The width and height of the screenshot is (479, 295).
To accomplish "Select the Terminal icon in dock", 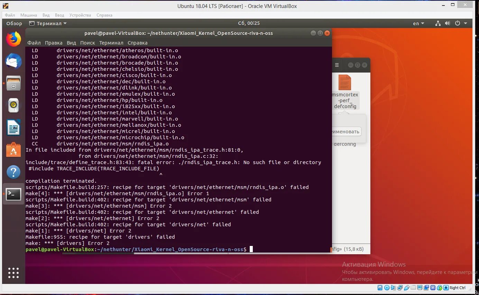I will click(13, 194).
